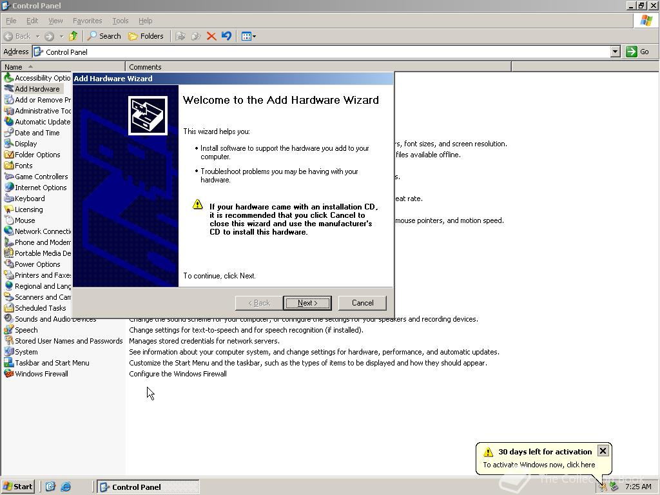
Task: Click the Windows Firewall icon
Action: (x=8, y=373)
